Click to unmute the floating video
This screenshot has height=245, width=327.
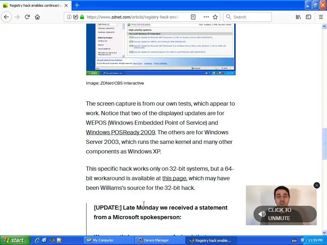[285, 214]
